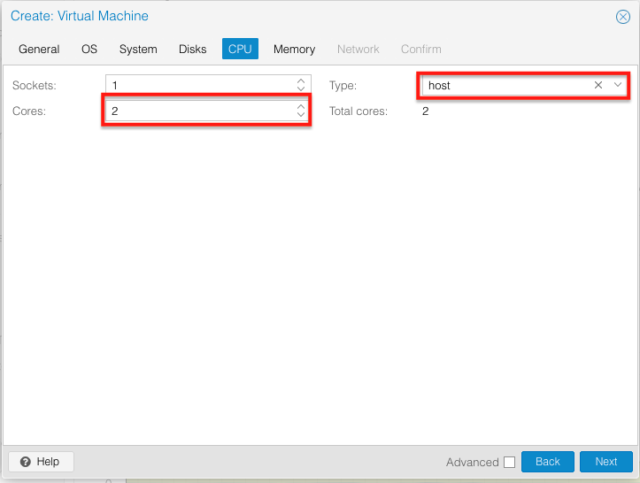640x483 pixels.
Task: Click the active CPU tab
Action: (x=240, y=50)
